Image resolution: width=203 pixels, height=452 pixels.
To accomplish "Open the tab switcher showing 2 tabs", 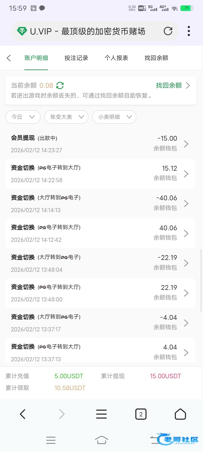I will (141, 414).
